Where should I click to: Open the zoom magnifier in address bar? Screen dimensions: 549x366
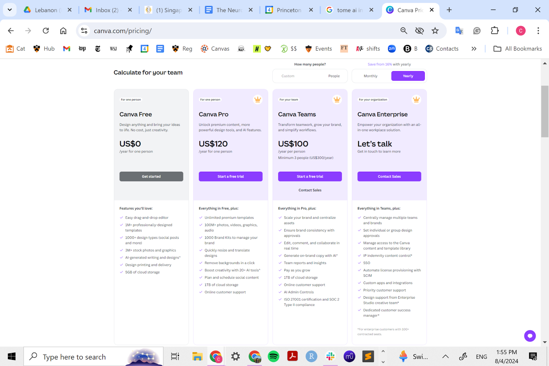coord(404,31)
